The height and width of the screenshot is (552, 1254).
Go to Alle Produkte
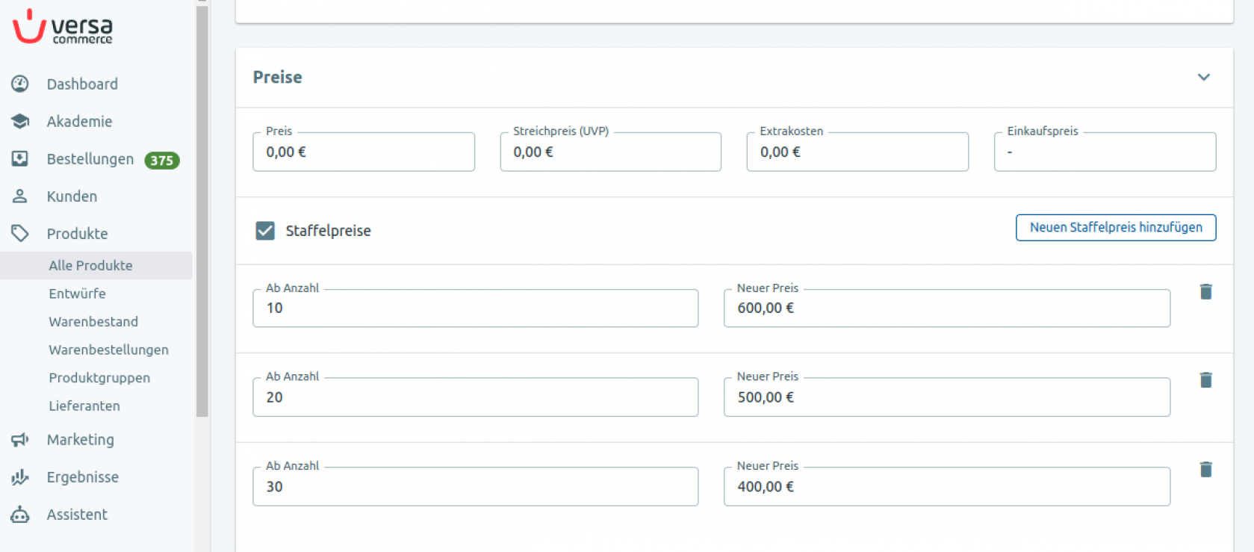tap(90, 265)
